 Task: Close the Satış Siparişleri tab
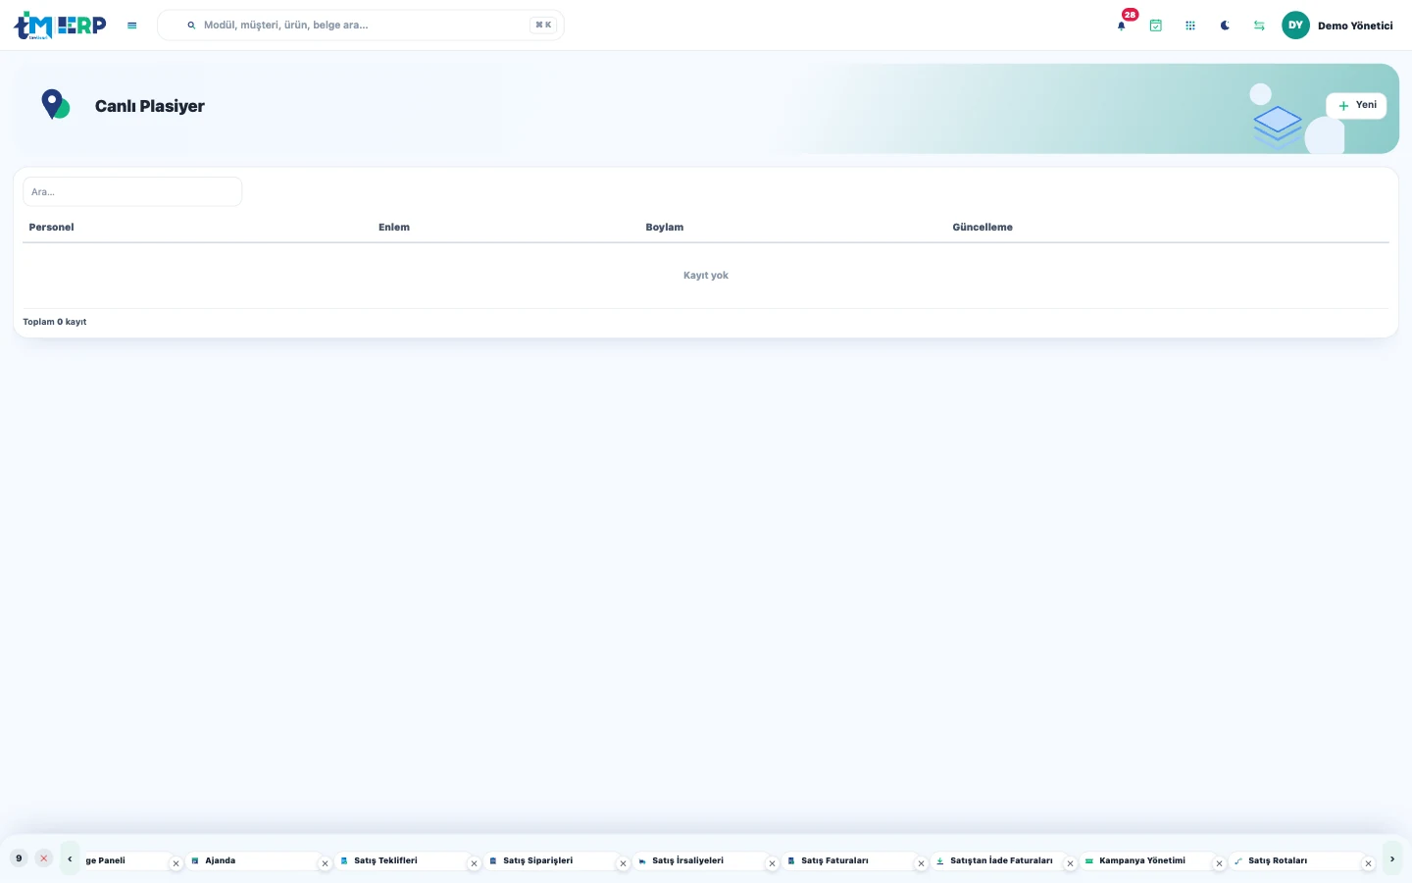tap(624, 864)
